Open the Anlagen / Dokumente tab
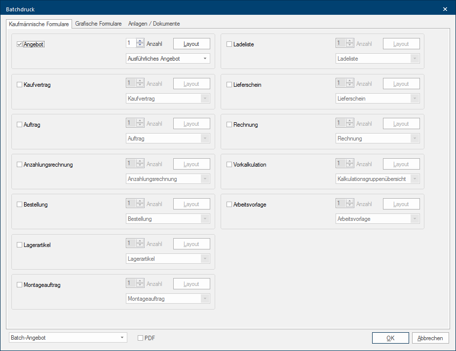The image size is (456, 351). coord(154,24)
